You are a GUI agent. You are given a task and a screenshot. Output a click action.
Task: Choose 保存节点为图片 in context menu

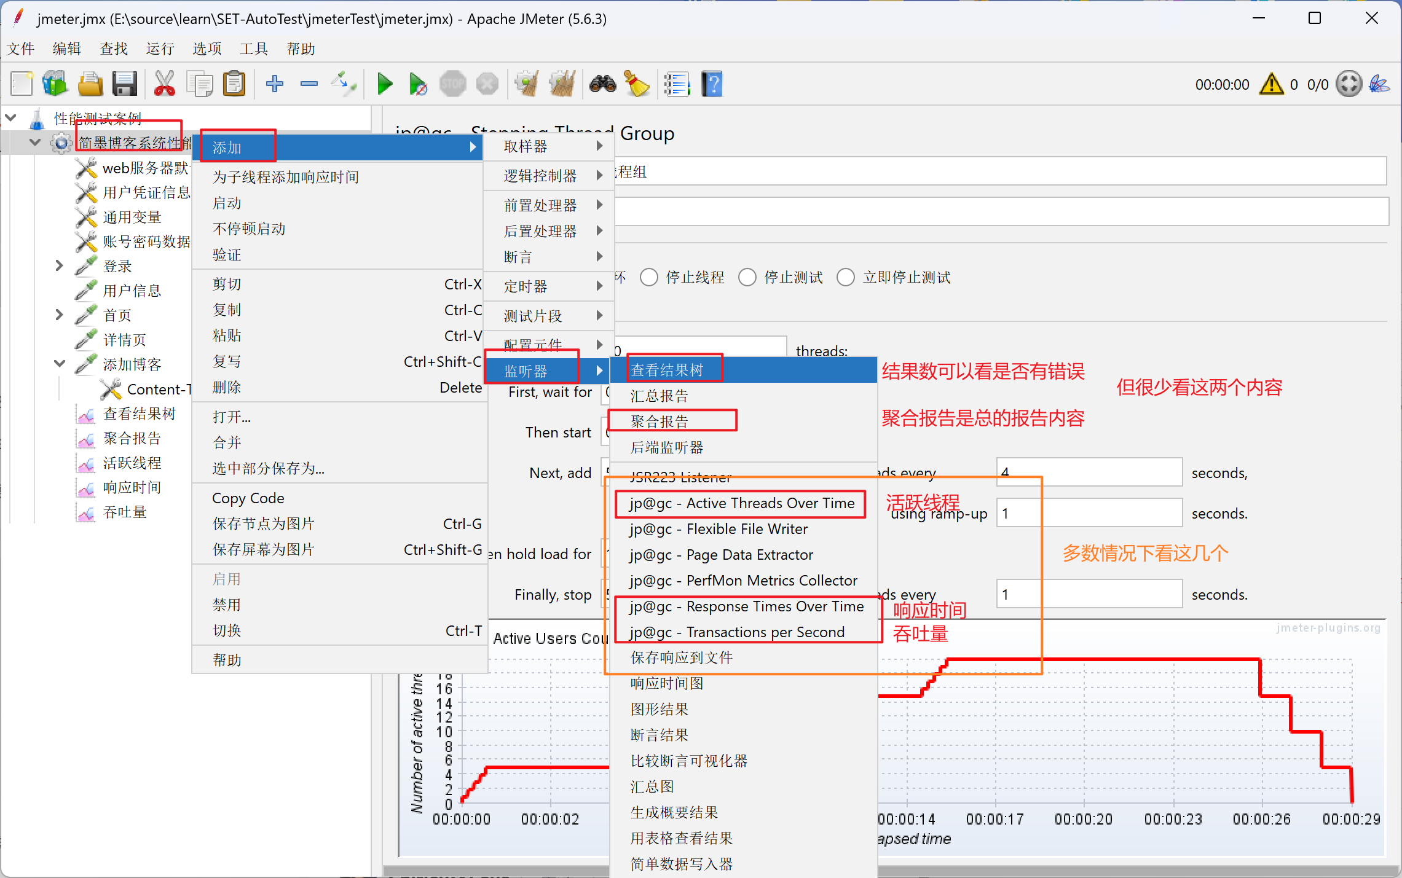pyautogui.click(x=339, y=523)
